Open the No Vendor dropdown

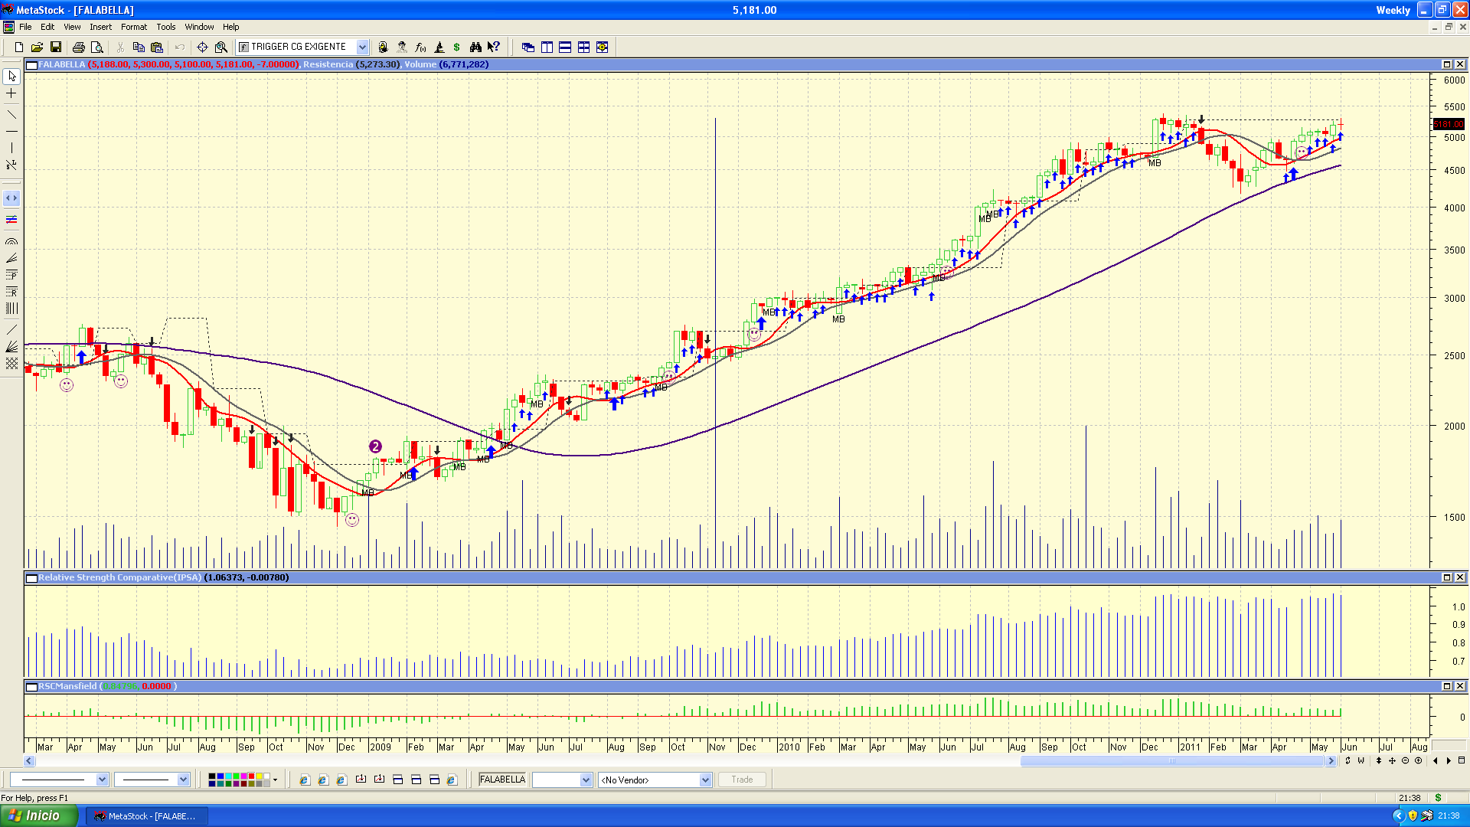tap(705, 780)
